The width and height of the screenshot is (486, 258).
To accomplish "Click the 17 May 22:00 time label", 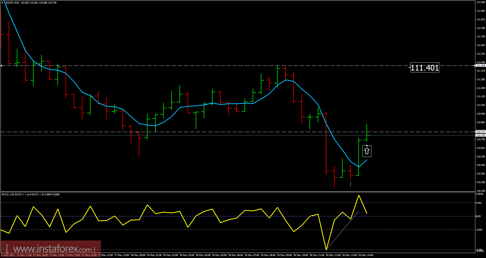I will coord(105,255).
